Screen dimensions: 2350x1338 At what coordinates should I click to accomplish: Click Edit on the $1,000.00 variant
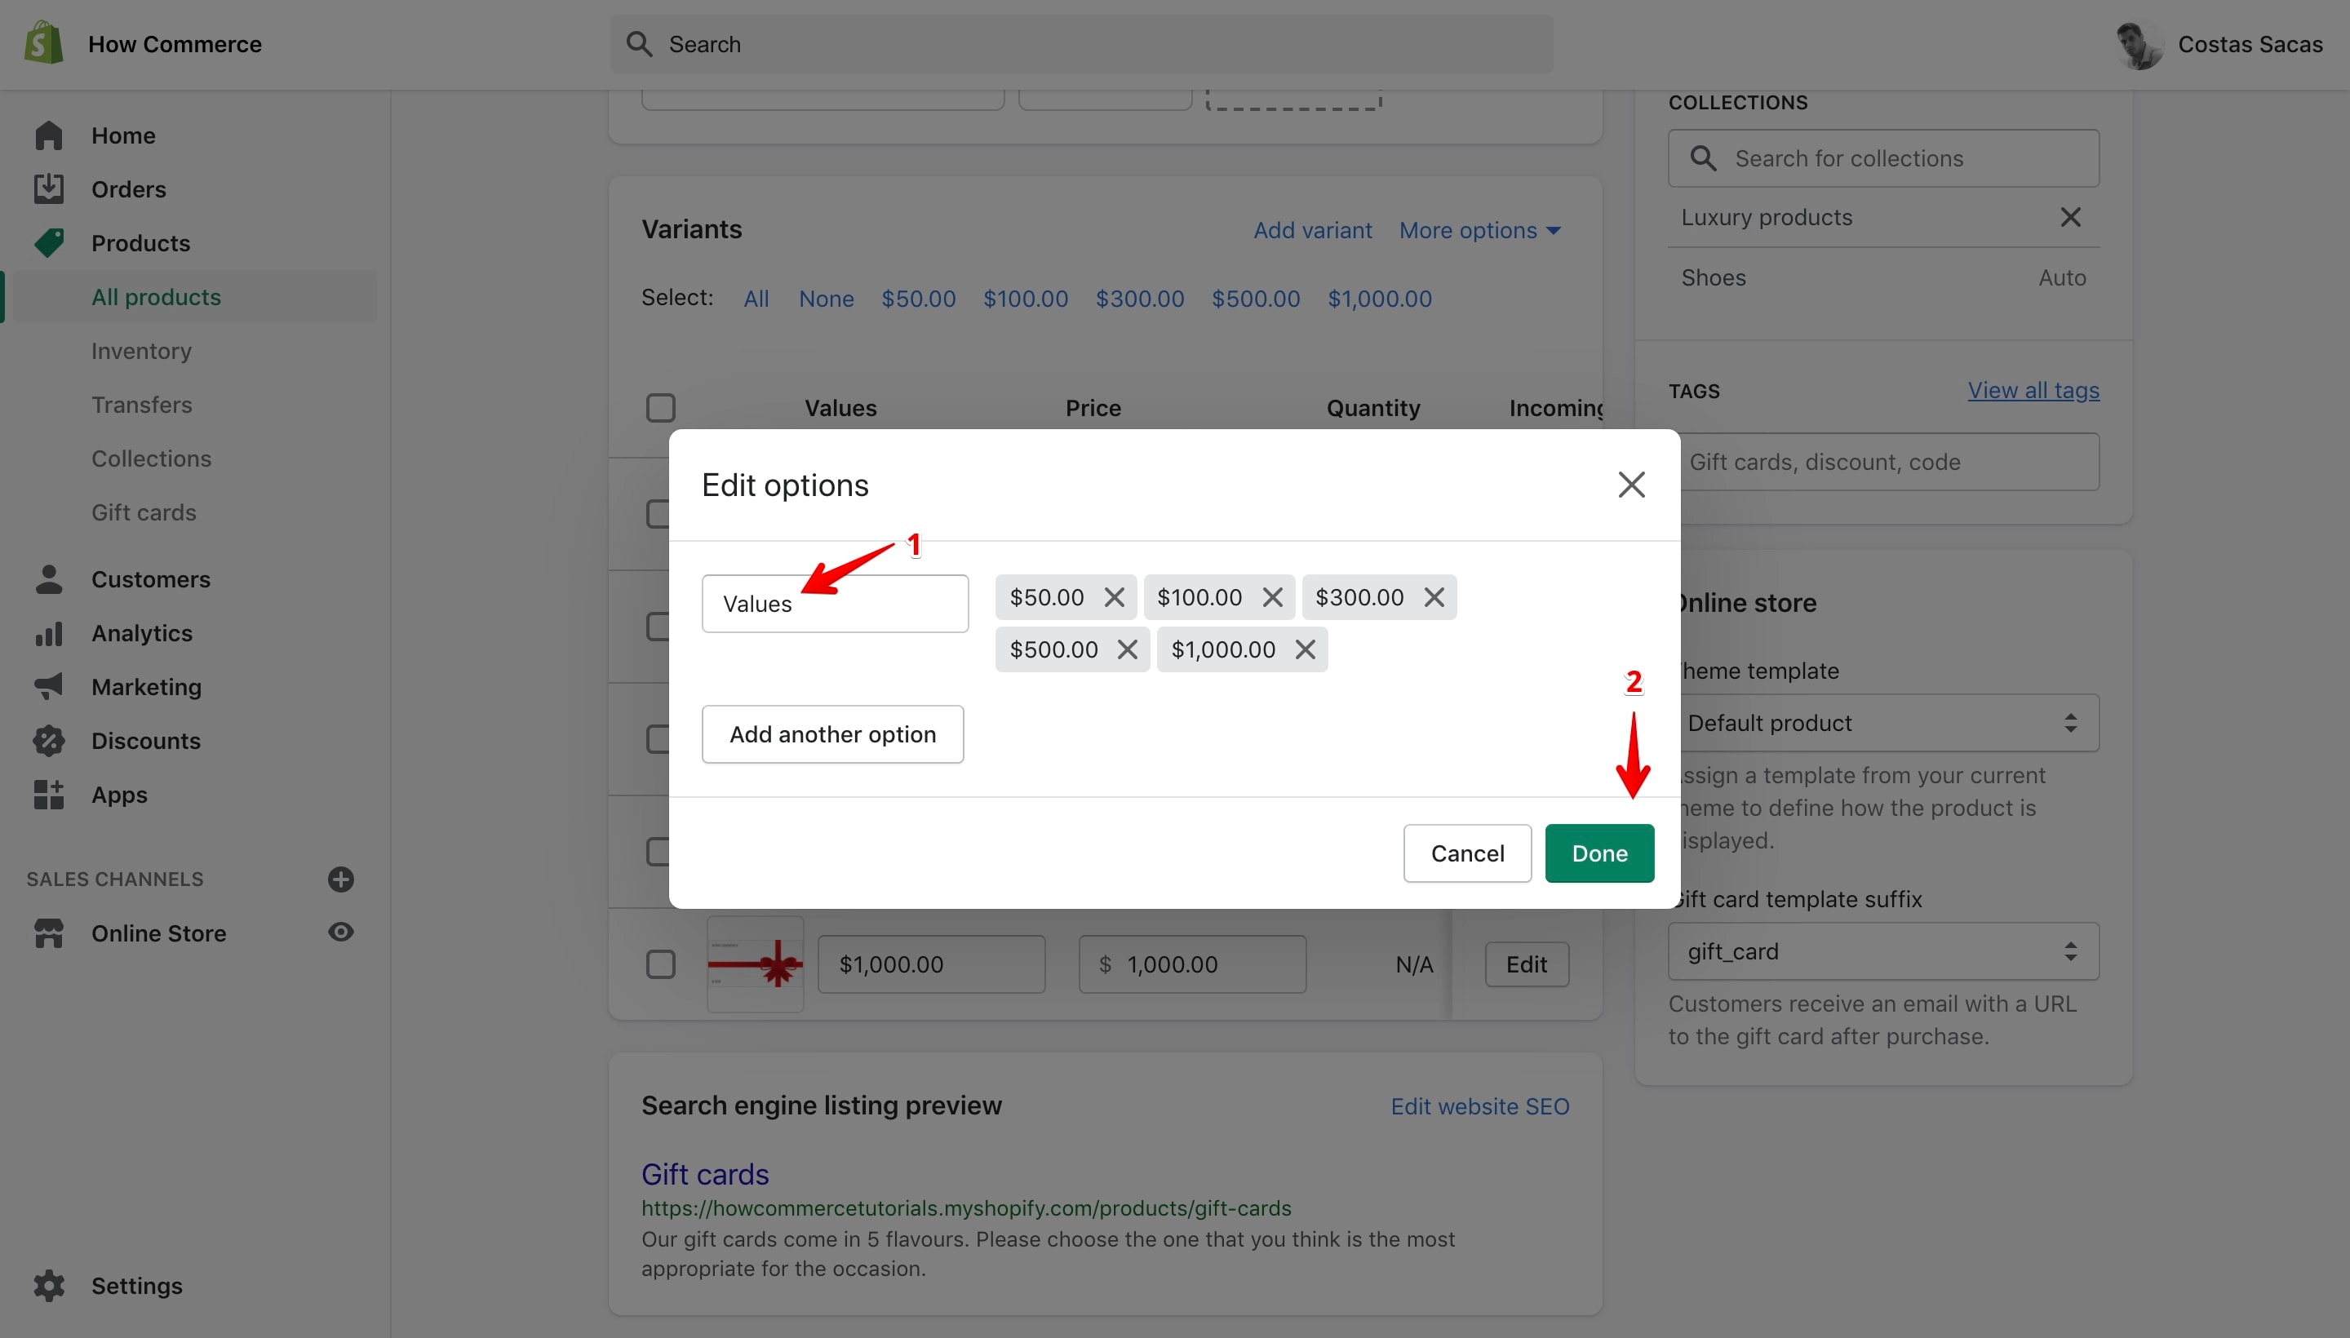(1527, 965)
